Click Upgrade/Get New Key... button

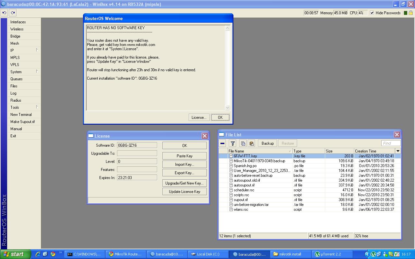coord(184,183)
